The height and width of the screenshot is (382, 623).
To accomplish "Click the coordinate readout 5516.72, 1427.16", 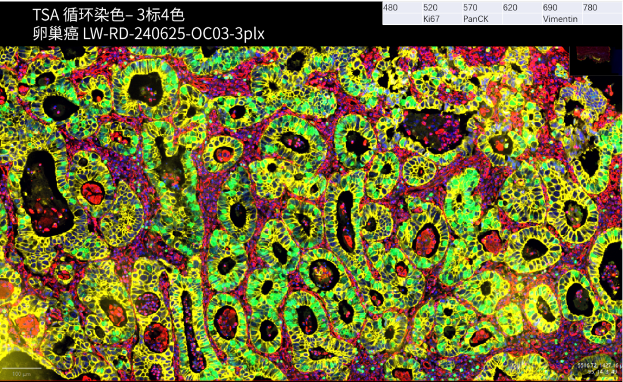I will (x=598, y=365).
